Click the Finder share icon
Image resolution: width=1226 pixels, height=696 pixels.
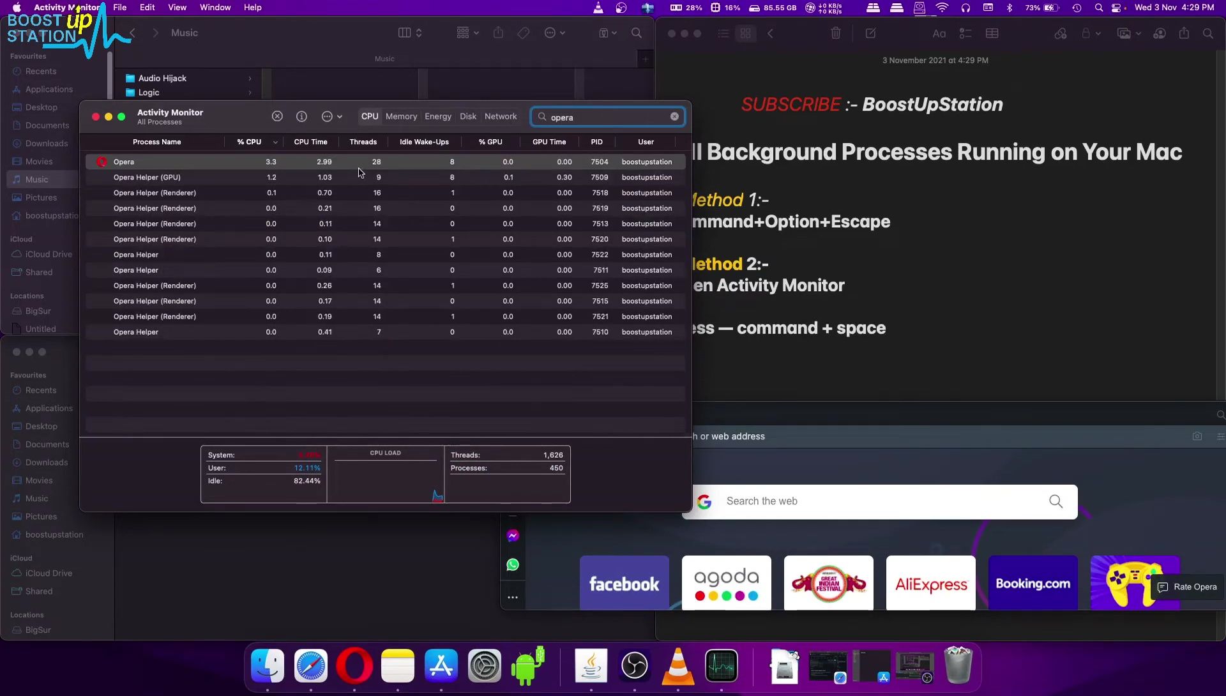(498, 33)
